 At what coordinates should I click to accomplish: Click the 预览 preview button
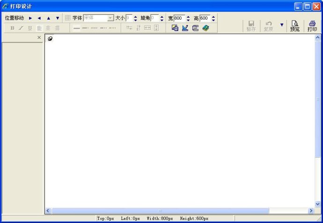pos(294,26)
